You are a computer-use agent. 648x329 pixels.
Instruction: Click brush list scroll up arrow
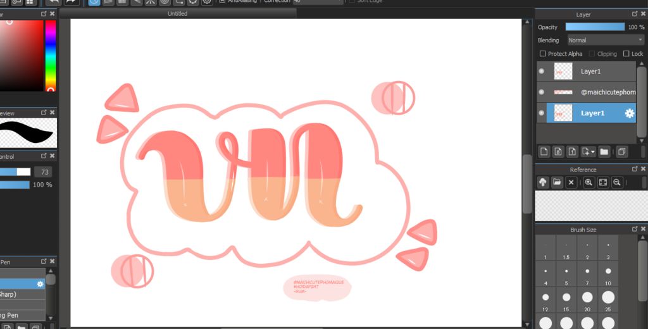[51, 271]
